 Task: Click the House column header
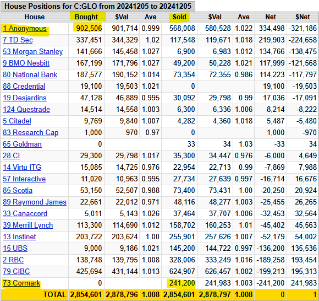[x=35, y=17]
